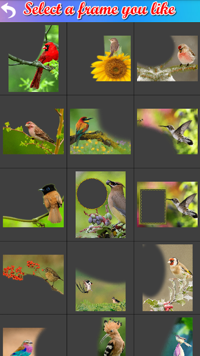200x356 pixels.
Task: Choose the goldfinch on frosty holly frame
Action: pyautogui.click(x=168, y=277)
